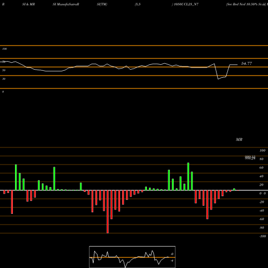
Task: Click the -60 label on the MR axis
Action: (x=262, y=219)
